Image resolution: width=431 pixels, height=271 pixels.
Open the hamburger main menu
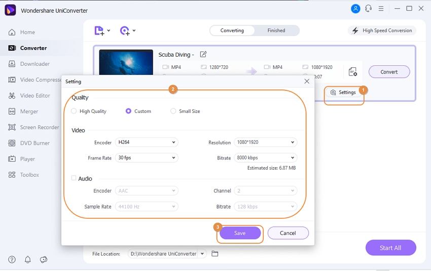381,9
